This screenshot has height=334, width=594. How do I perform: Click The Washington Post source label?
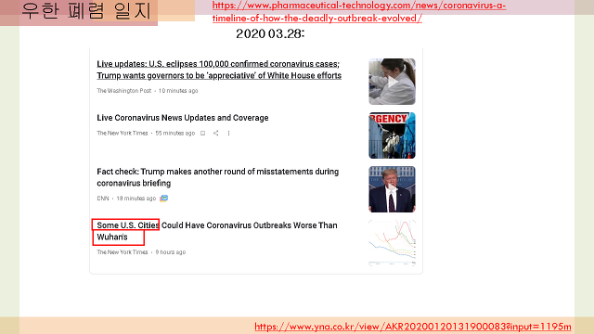[x=123, y=91]
